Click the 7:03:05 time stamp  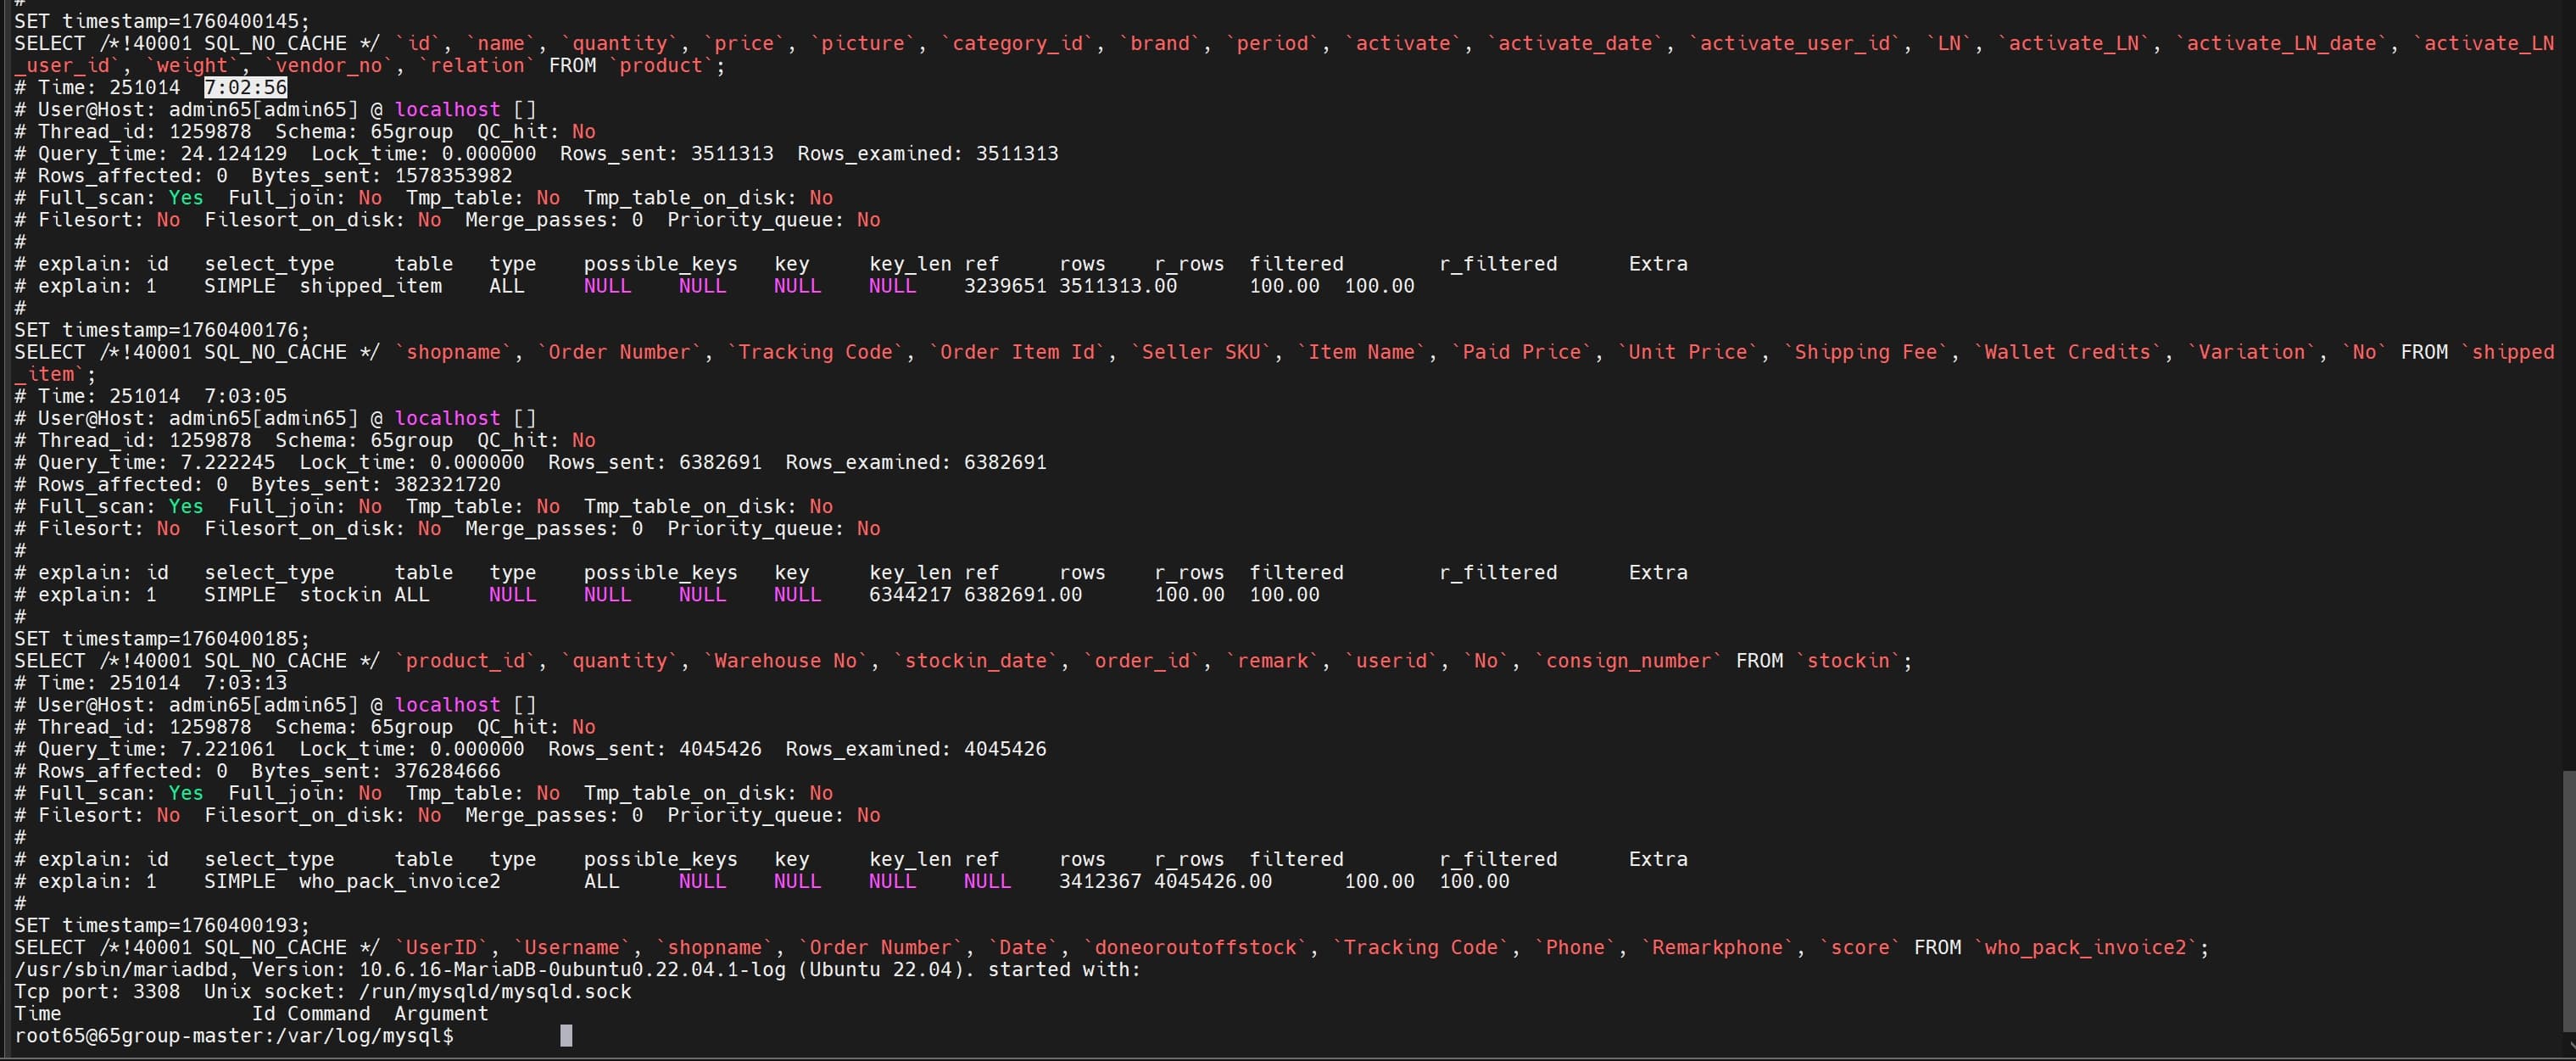245,396
